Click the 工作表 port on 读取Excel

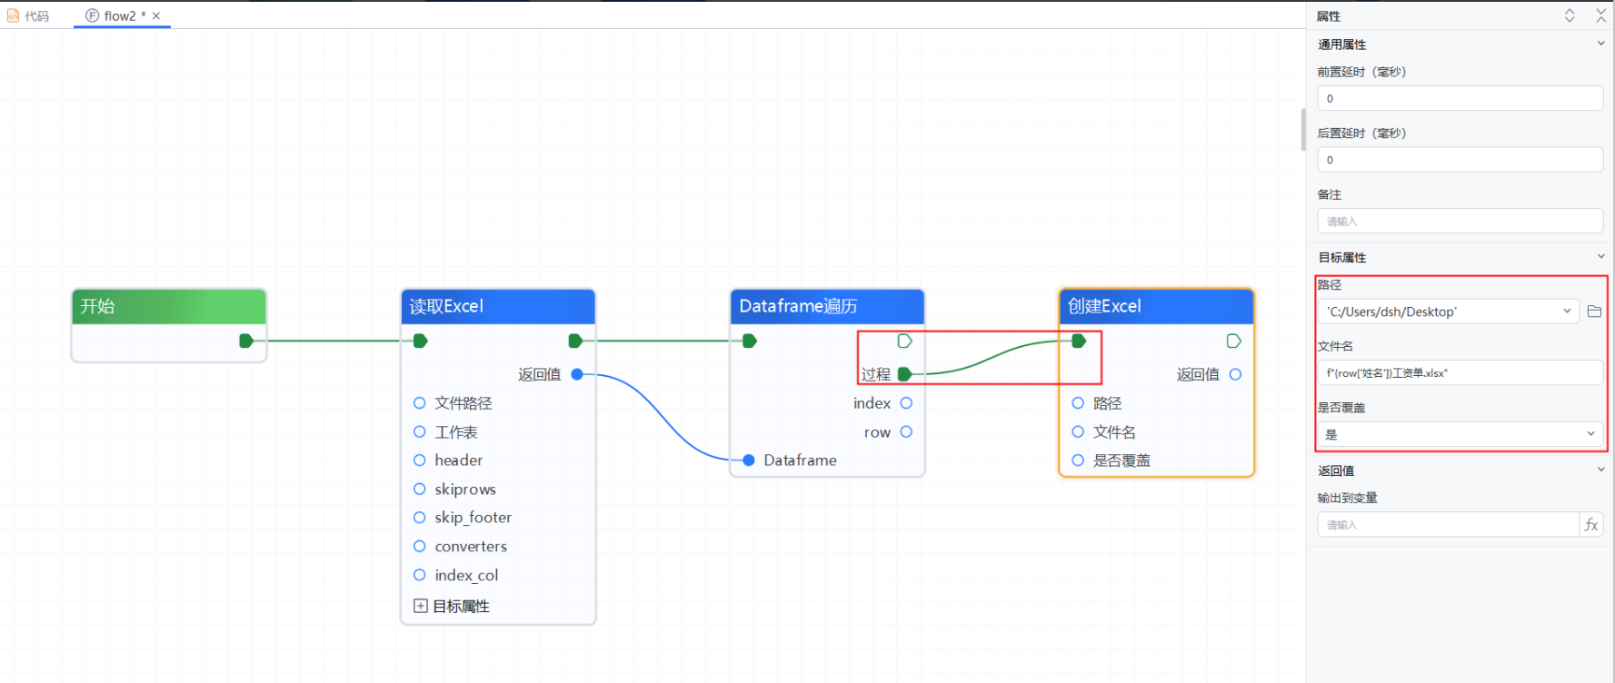(x=419, y=432)
